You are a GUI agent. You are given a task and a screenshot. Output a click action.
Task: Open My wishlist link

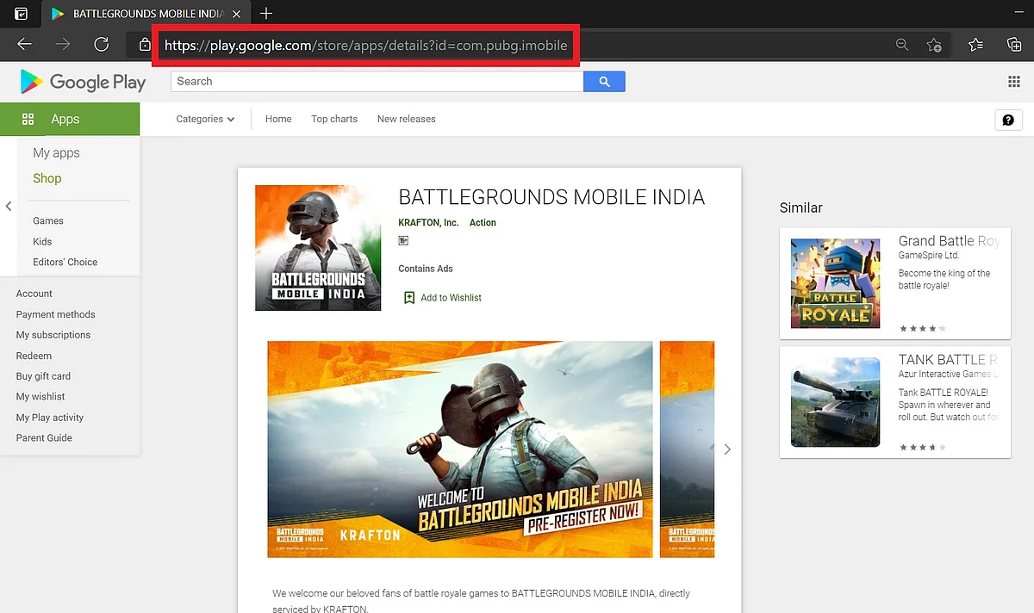[x=40, y=397]
